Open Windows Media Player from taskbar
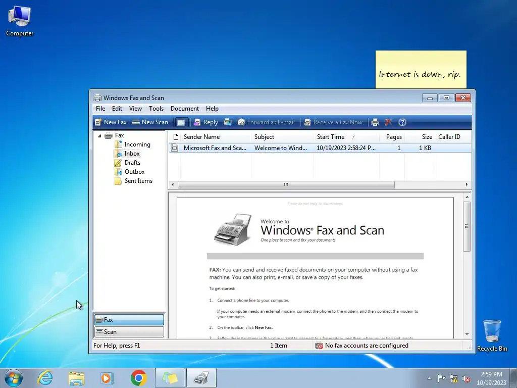This screenshot has height=388, width=517. click(x=107, y=378)
